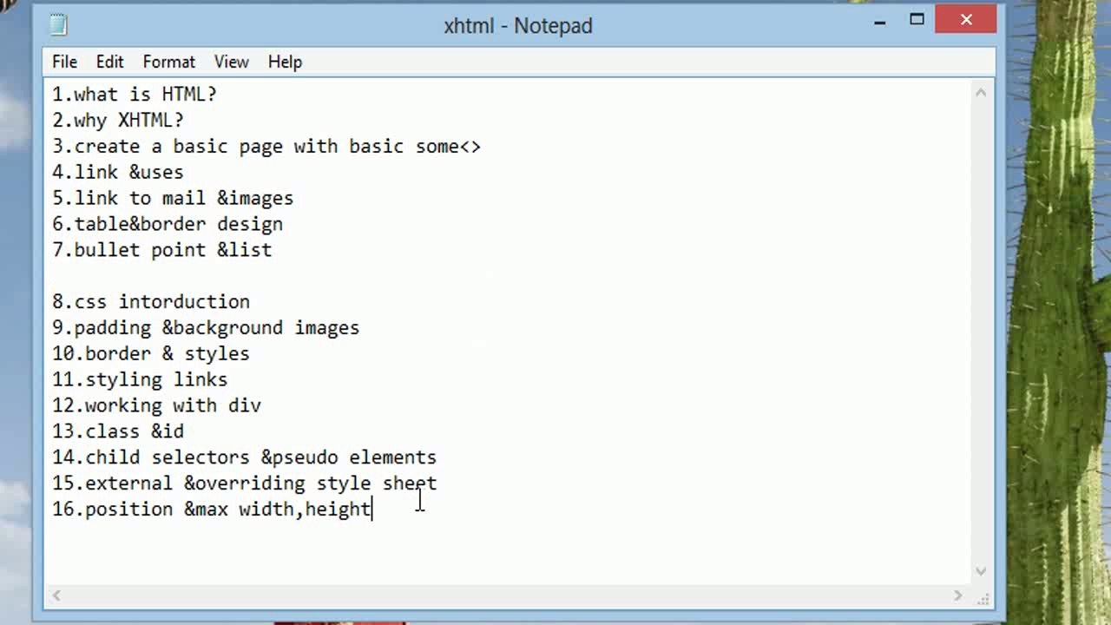1111x625 pixels.
Task: Click the line '15.external &overriding style sheet'
Action: tap(244, 484)
